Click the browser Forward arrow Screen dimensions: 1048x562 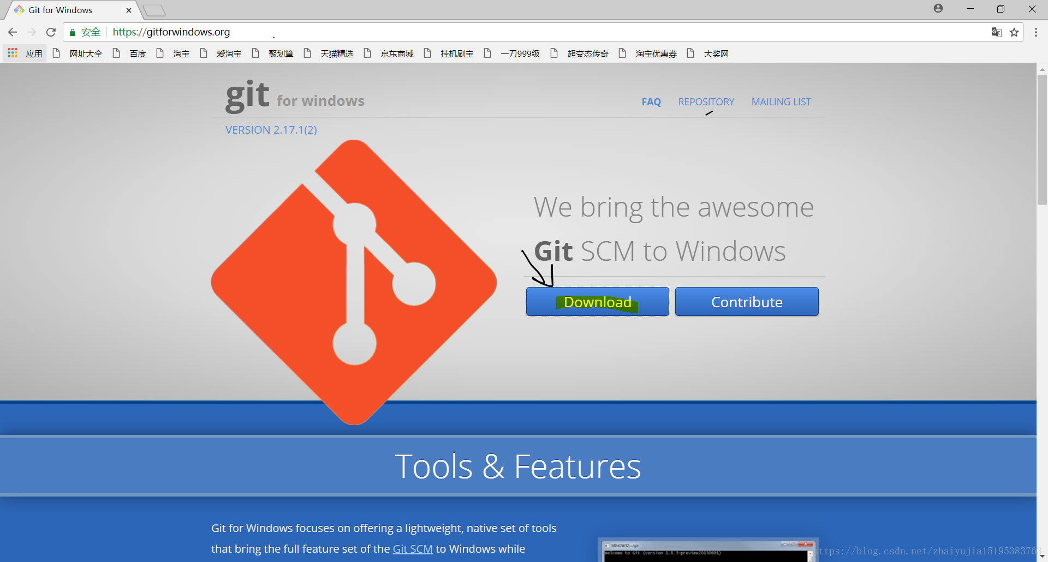click(32, 32)
